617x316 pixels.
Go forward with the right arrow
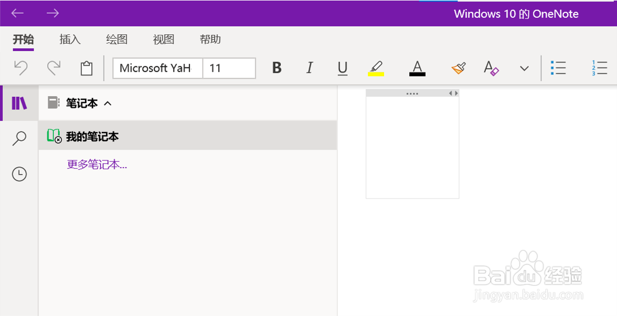[x=52, y=13]
